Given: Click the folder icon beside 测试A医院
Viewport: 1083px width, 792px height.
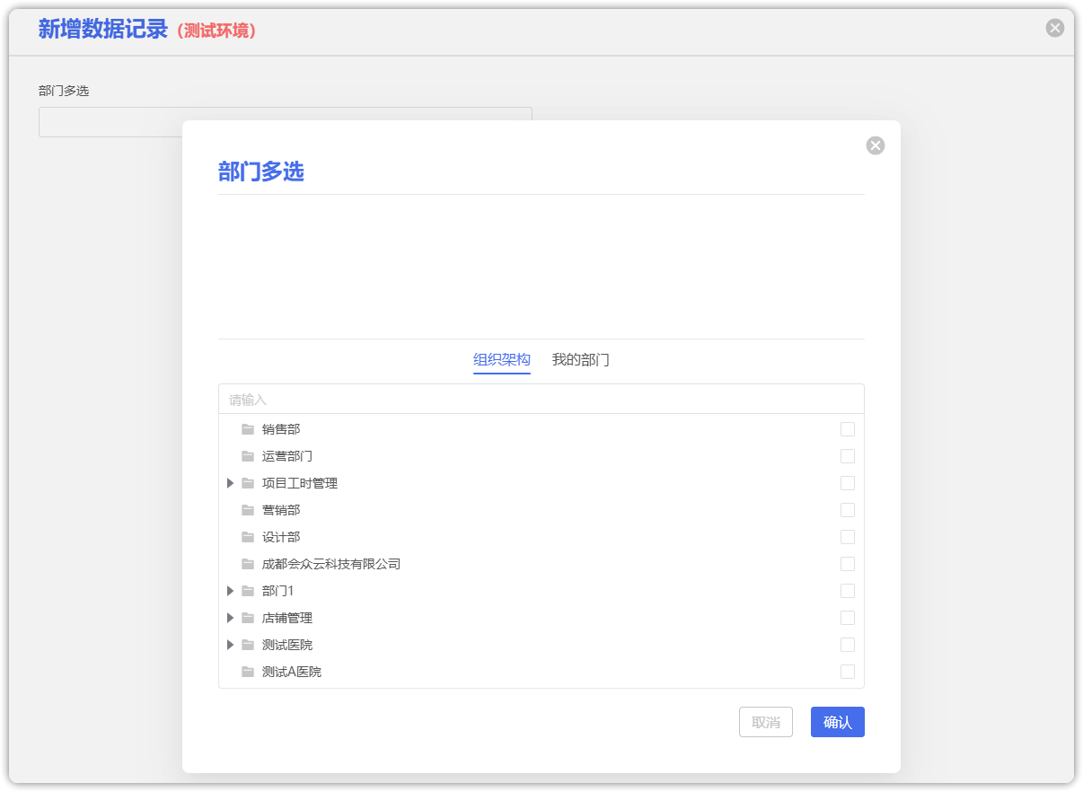Looking at the screenshot, I should coord(248,672).
